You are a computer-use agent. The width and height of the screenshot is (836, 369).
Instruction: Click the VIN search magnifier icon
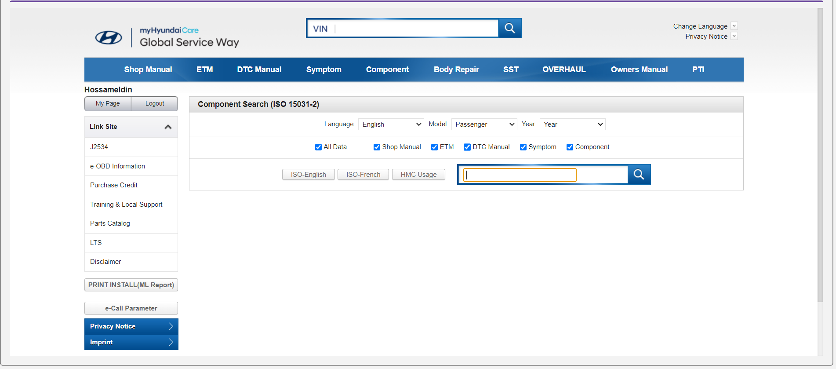pos(510,28)
